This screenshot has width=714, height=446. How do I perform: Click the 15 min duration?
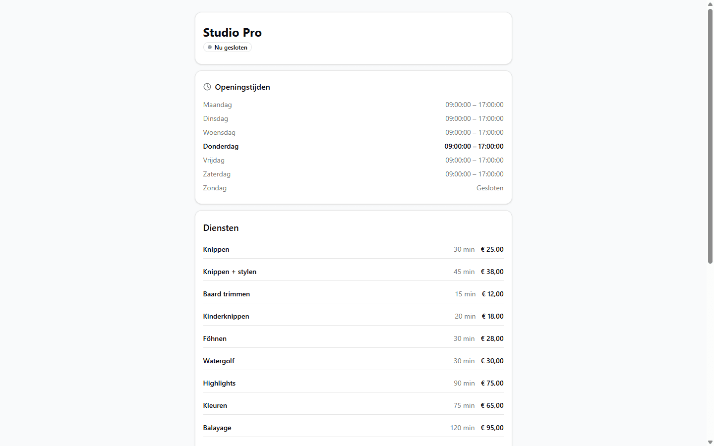[x=466, y=294]
